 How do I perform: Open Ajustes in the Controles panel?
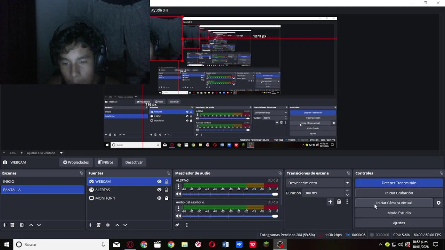399,223
